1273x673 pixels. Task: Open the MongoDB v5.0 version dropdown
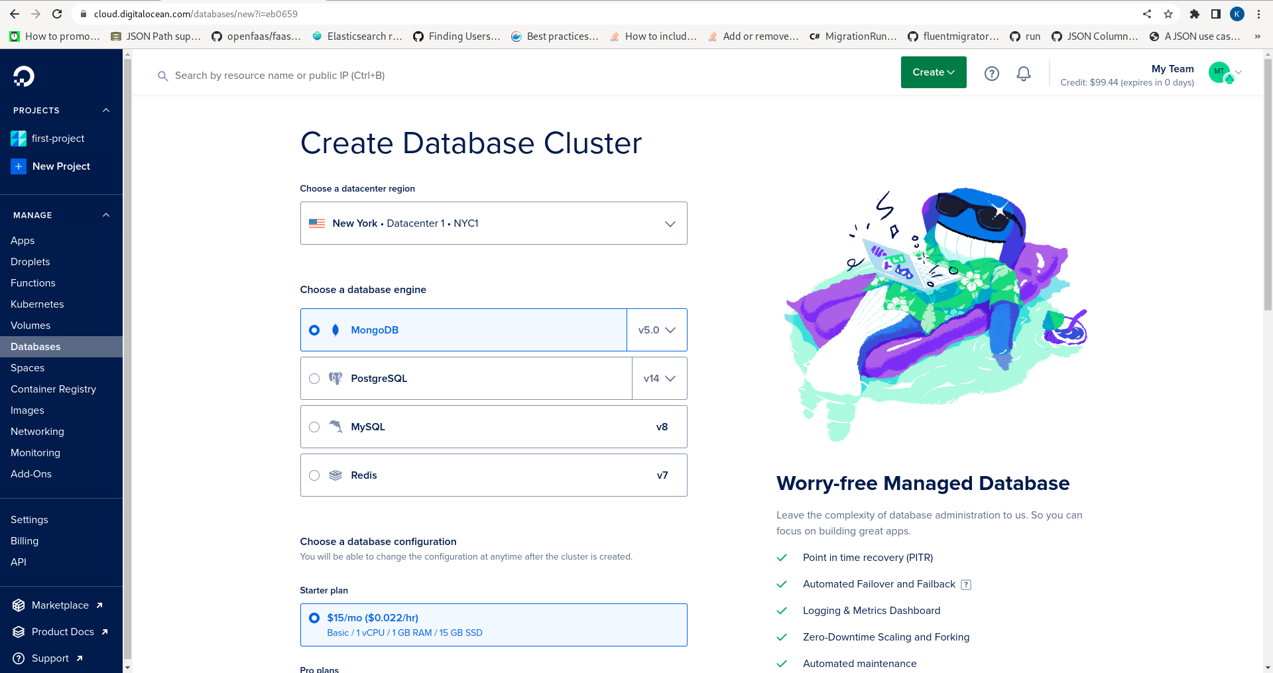click(x=656, y=330)
